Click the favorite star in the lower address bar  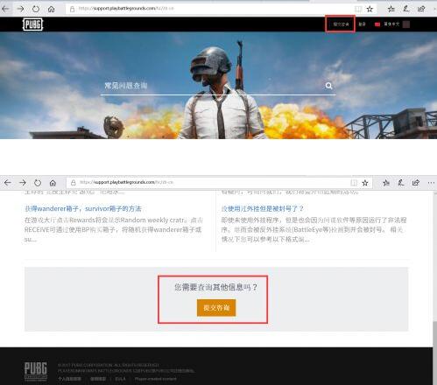pos(365,183)
